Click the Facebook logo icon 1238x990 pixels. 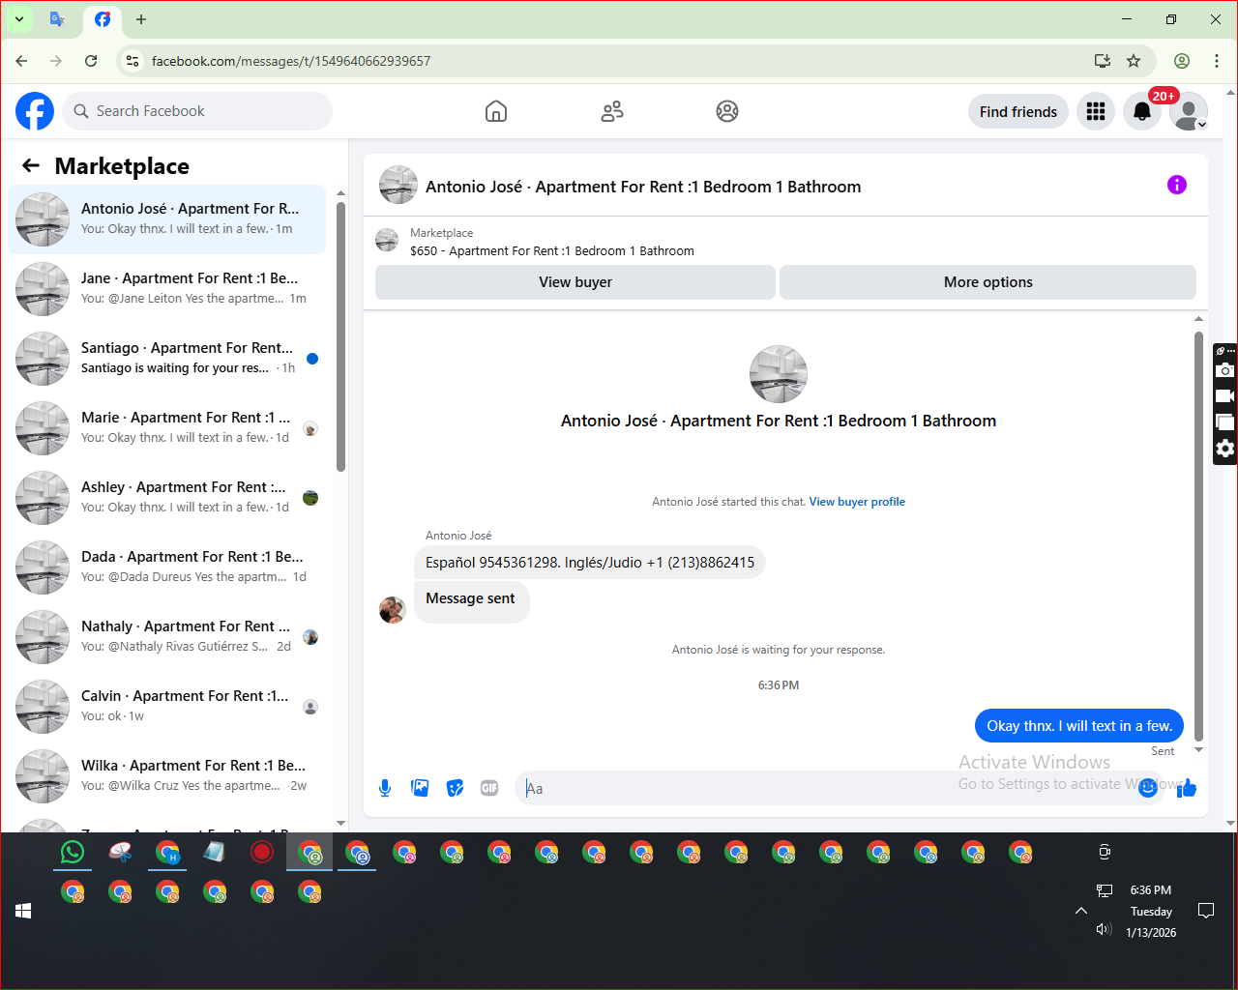[35, 111]
